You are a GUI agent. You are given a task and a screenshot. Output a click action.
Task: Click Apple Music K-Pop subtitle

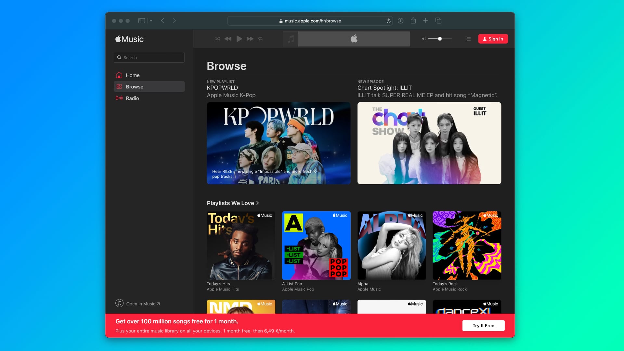[x=231, y=95]
